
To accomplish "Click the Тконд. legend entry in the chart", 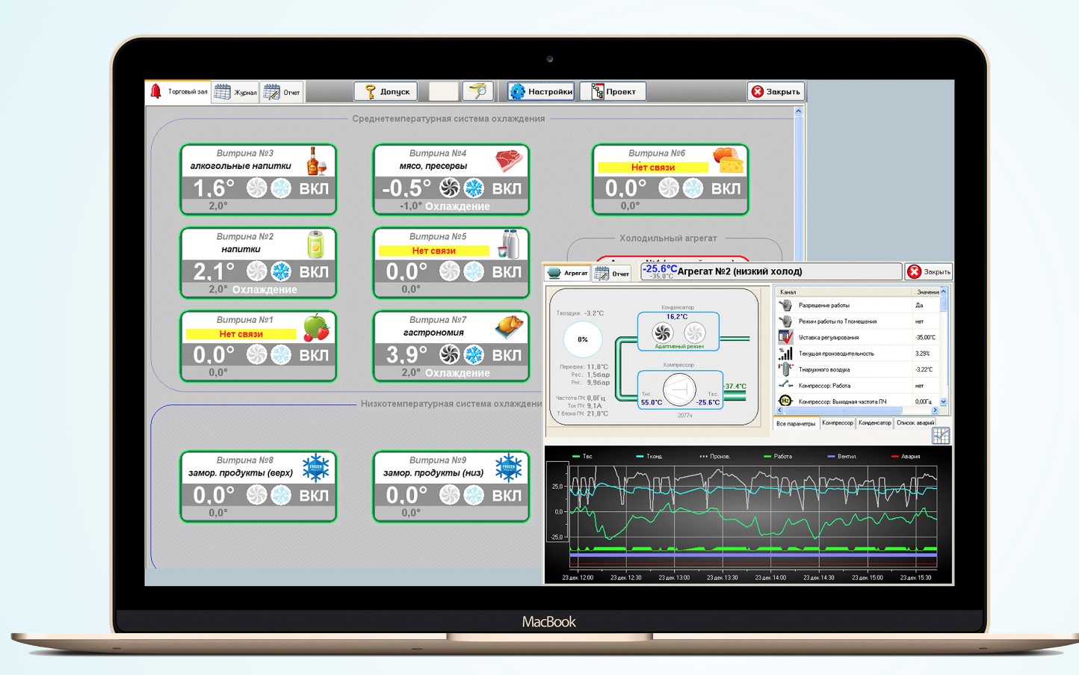I will tap(649, 456).
